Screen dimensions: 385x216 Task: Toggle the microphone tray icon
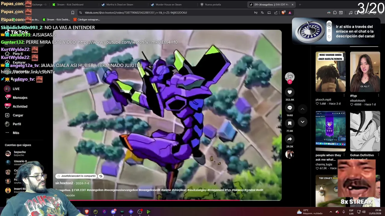pos(343,212)
